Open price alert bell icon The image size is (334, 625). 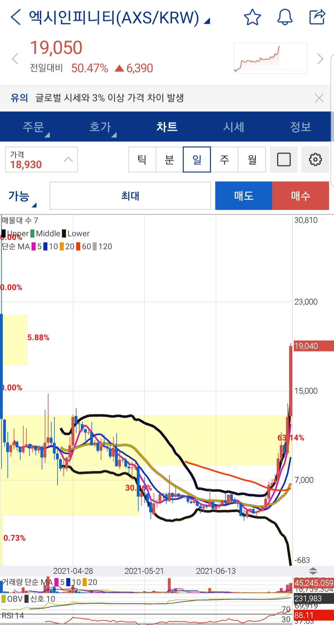285,17
